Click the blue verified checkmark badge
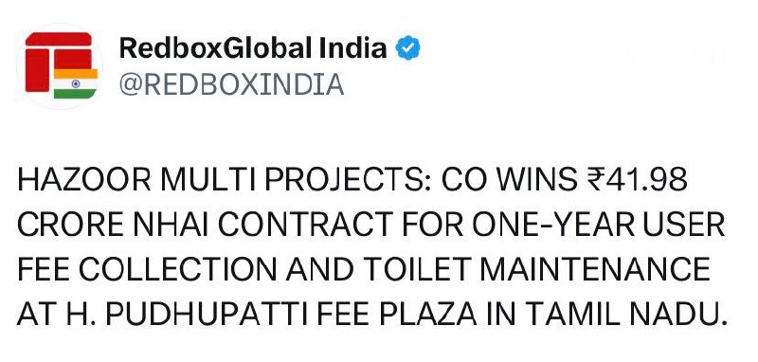The height and width of the screenshot is (362, 758). [x=408, y=48]
